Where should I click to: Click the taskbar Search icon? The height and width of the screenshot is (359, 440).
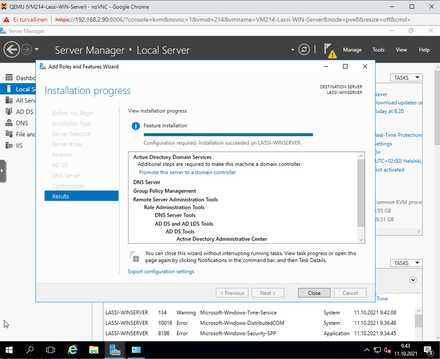[x=30, y=350]
